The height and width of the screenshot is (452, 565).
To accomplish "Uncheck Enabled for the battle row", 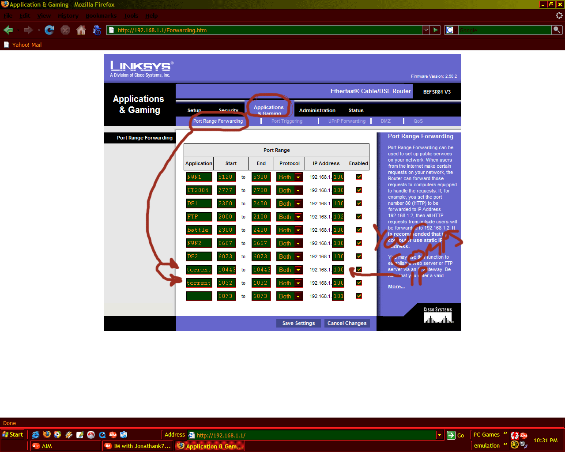I will [x=359, y=230].
